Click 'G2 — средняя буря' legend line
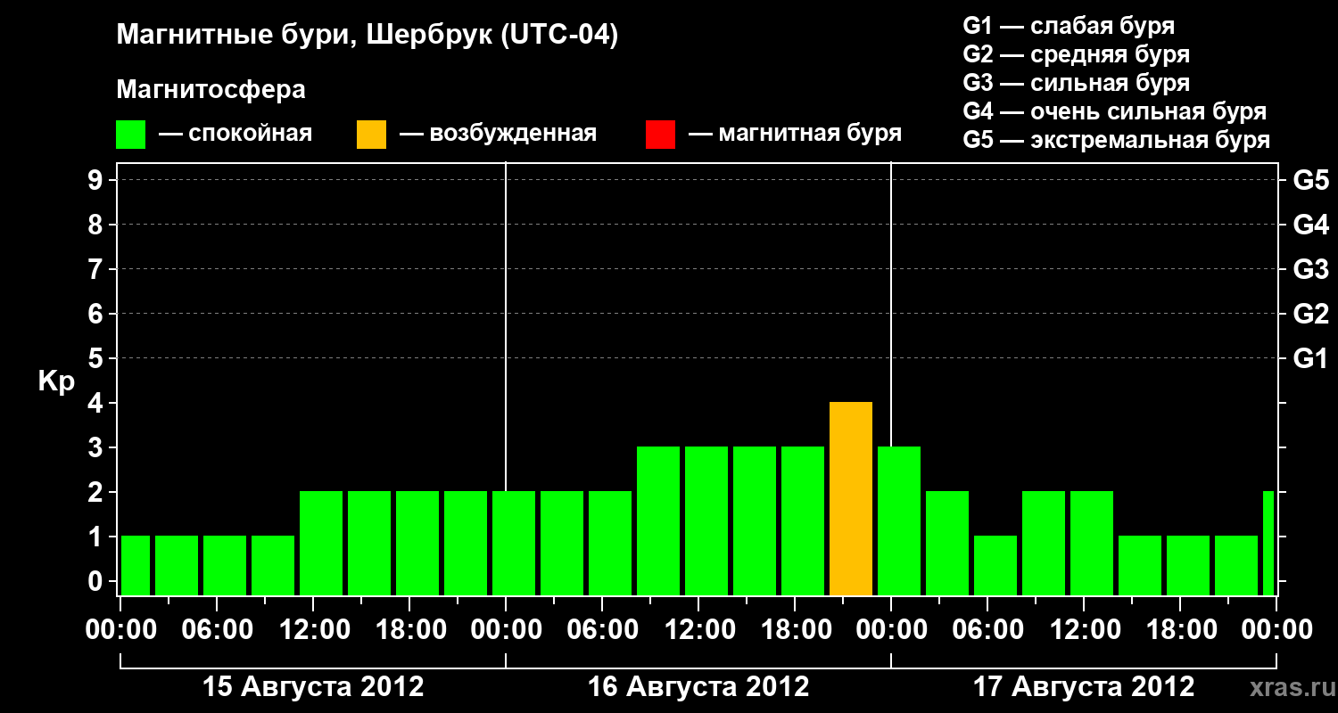The height and width of the screenshot is (713, 1338). (x=1077, y=54)
